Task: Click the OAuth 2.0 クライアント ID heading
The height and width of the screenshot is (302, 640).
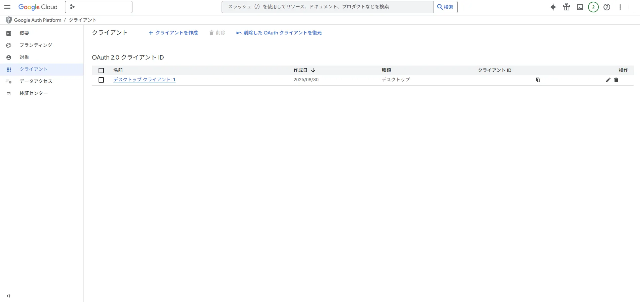Action: (x=128, y=58)
